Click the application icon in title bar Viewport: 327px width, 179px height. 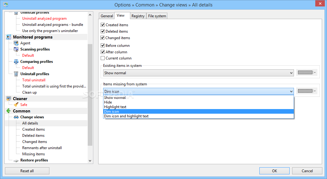tap(6, 5)
